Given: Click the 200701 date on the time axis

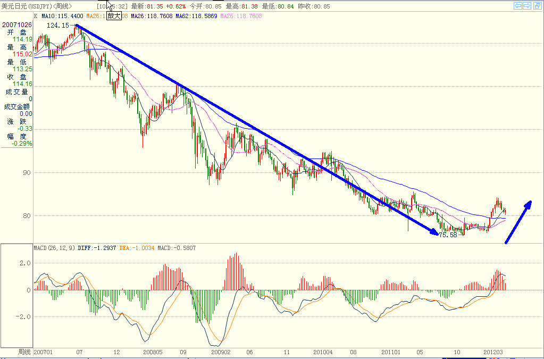Looking at the screenshot, I should point(44,353).
